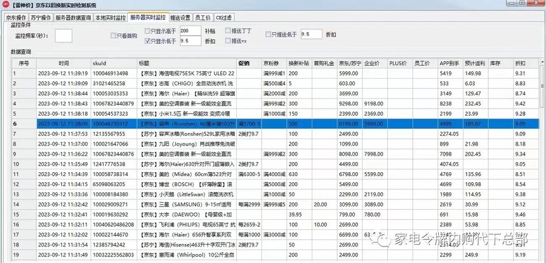Viewport: 546px width, 263px height.
Task: Click the 九阳 (Joyoung) title cell
Action: (x=187, y=144)
